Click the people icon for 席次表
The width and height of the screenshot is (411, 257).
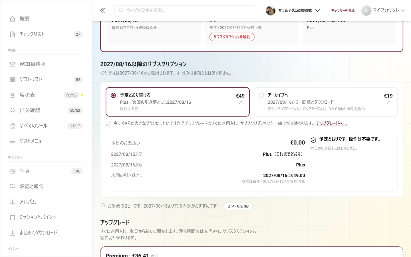coord(13,95)
